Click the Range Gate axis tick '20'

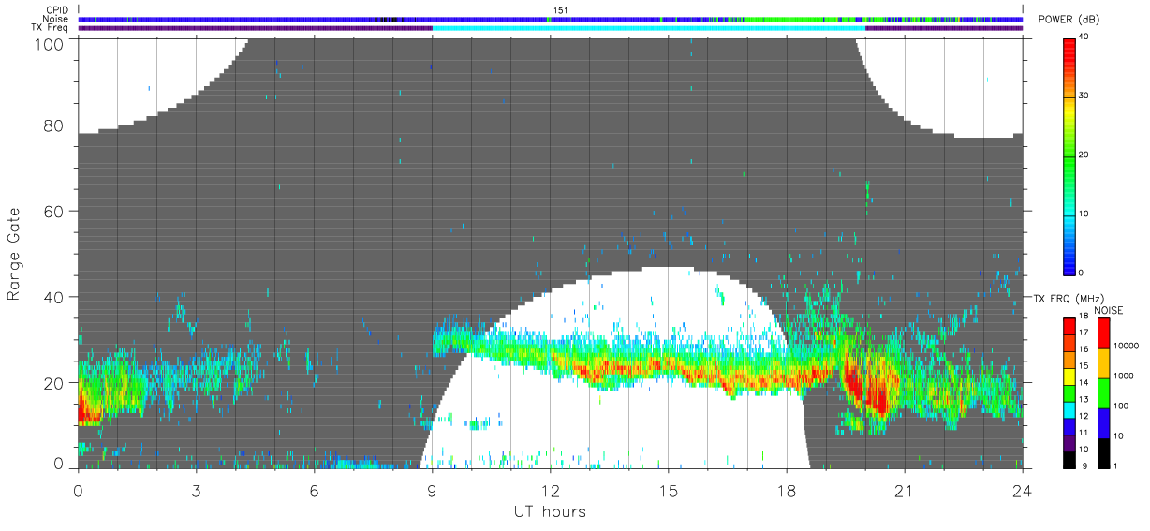point(55,383)
